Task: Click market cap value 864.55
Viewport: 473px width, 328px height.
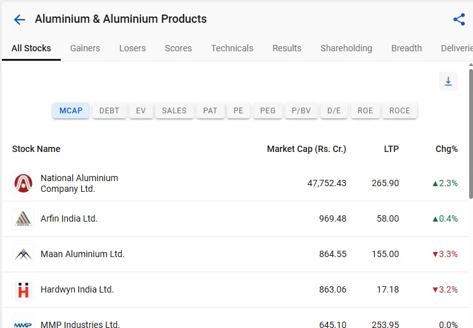Action: tap(332, 254)
